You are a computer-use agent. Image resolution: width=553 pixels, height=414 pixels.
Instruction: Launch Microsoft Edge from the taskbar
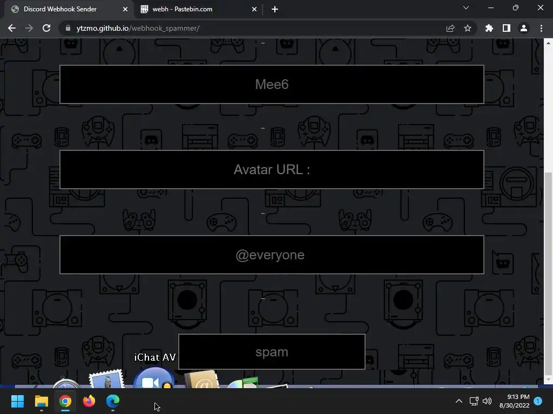[113, 401]
